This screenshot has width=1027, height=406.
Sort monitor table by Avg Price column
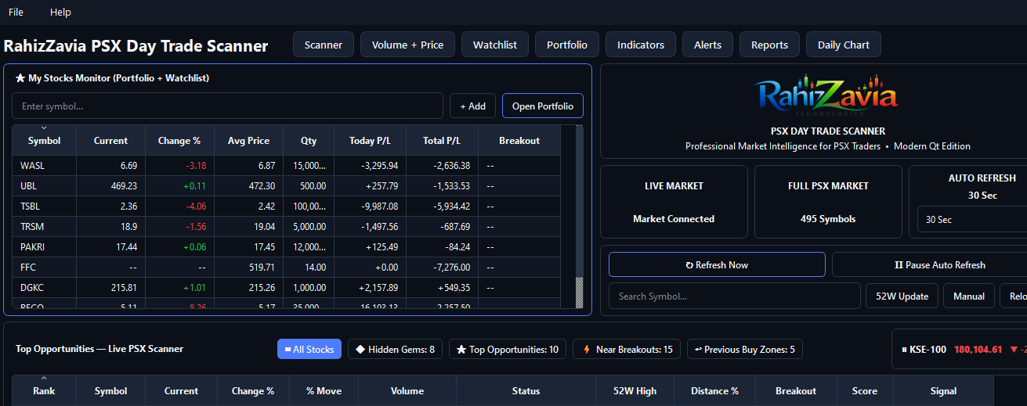[249, 140]
